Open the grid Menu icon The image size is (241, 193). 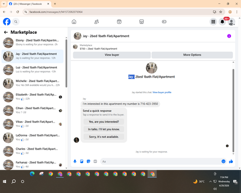tap(213, 22)
